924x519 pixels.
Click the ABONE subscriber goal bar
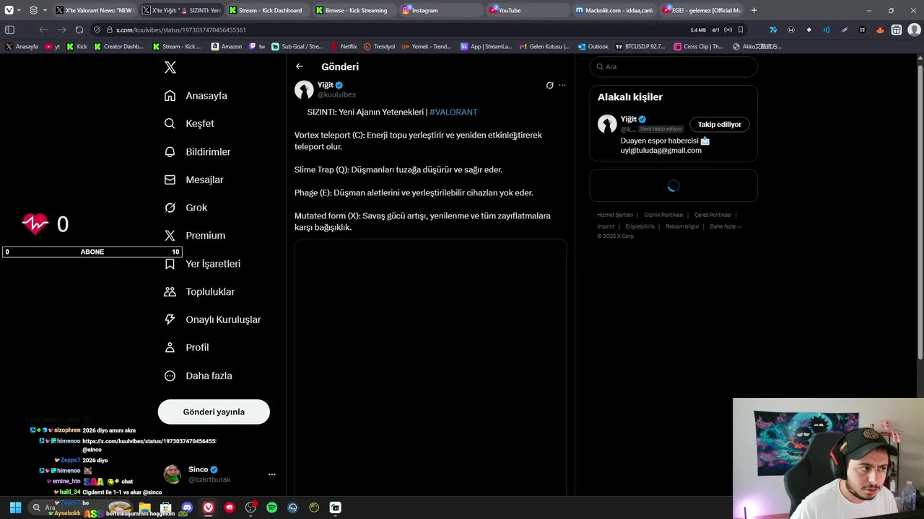tap(92, 252)
